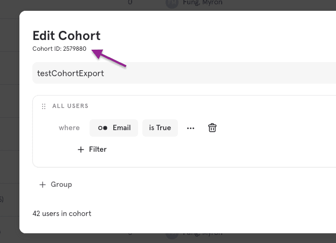Click the plus icon next to Filter
Viewport: 336px width, 243px height.
coord(81,150)
